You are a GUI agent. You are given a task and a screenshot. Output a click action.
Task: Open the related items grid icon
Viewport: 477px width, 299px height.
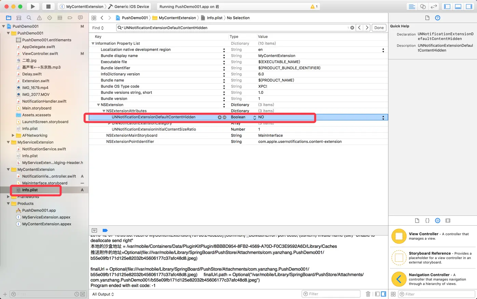coord(94,18)
